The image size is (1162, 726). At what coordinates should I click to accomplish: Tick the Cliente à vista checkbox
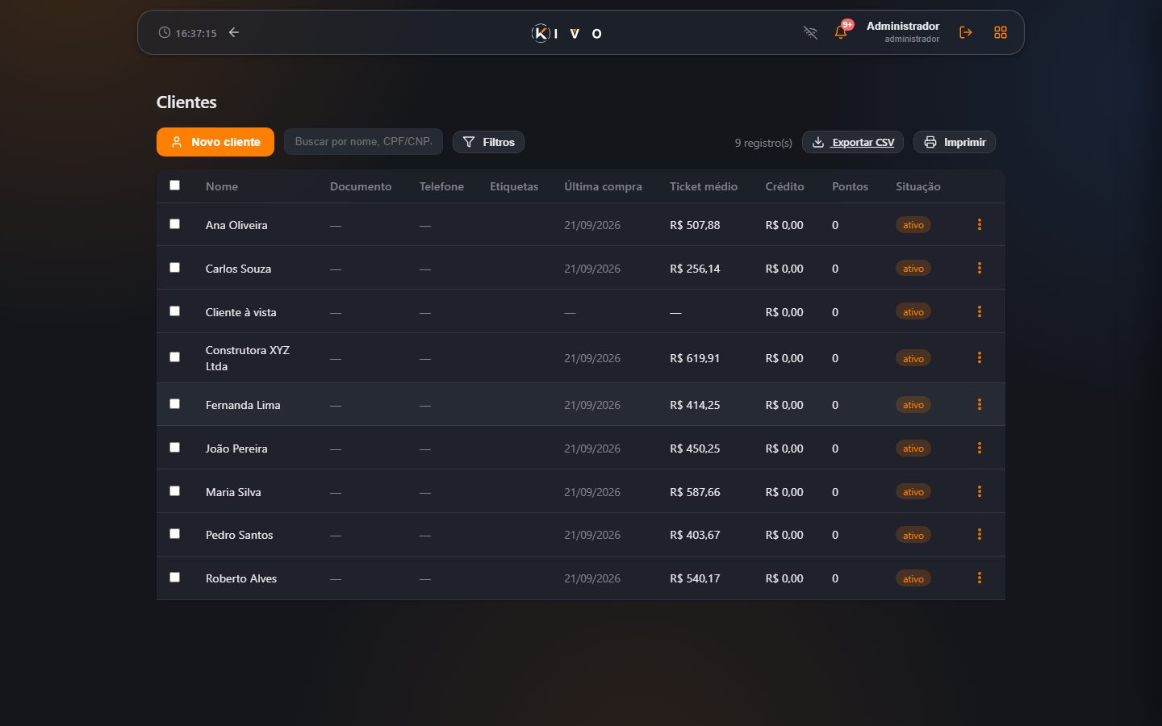pos(174,311)
